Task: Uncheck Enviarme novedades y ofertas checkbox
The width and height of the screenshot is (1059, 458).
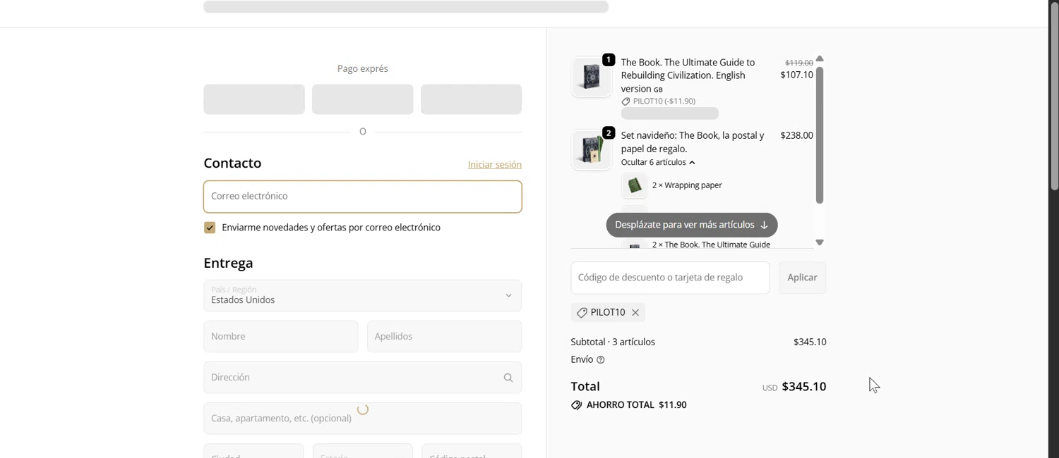Action: [x=210, y=228]
